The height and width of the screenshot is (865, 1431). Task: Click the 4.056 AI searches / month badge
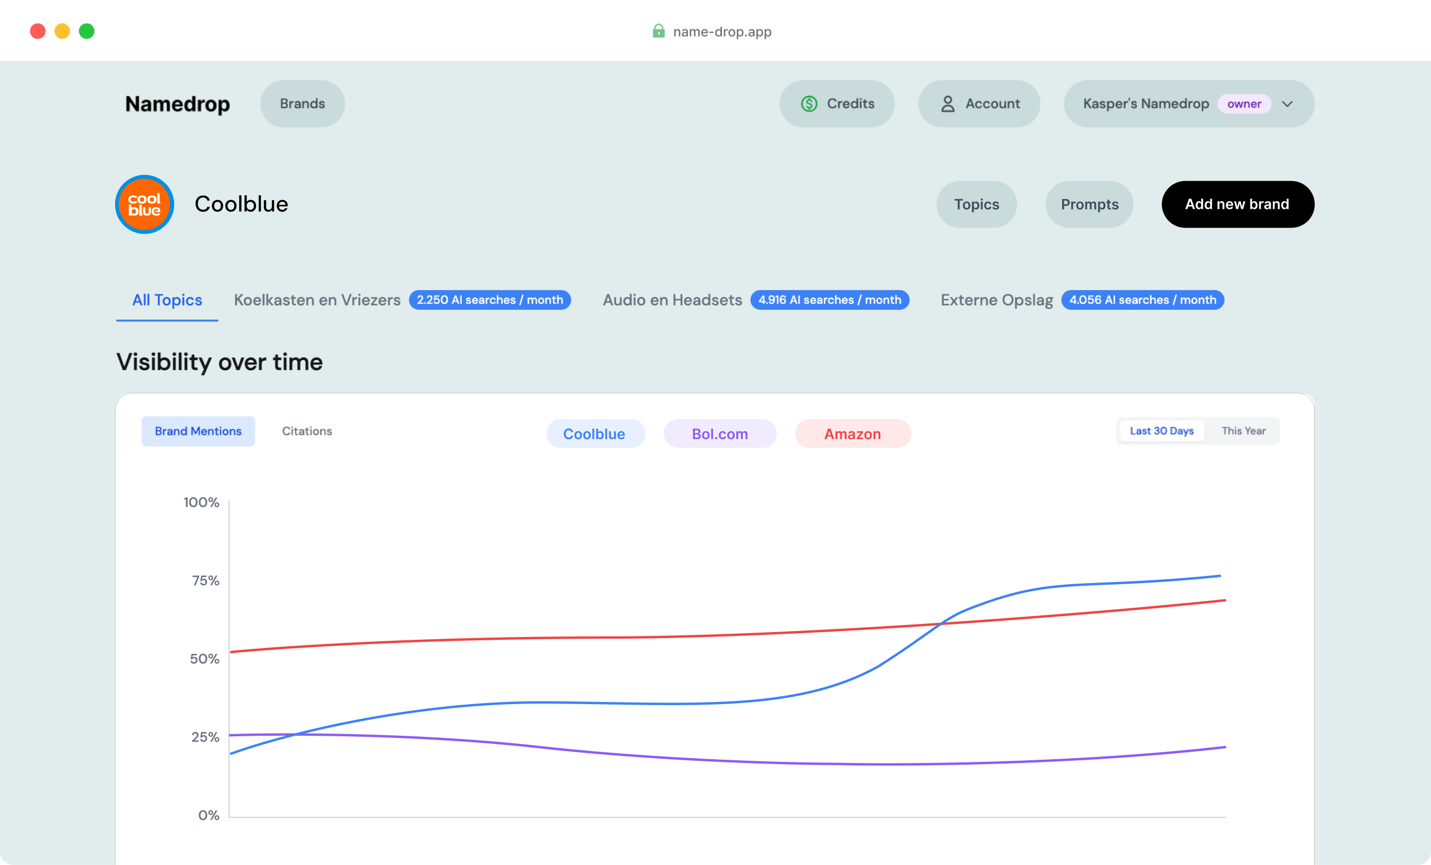[x=1143, y=300]
